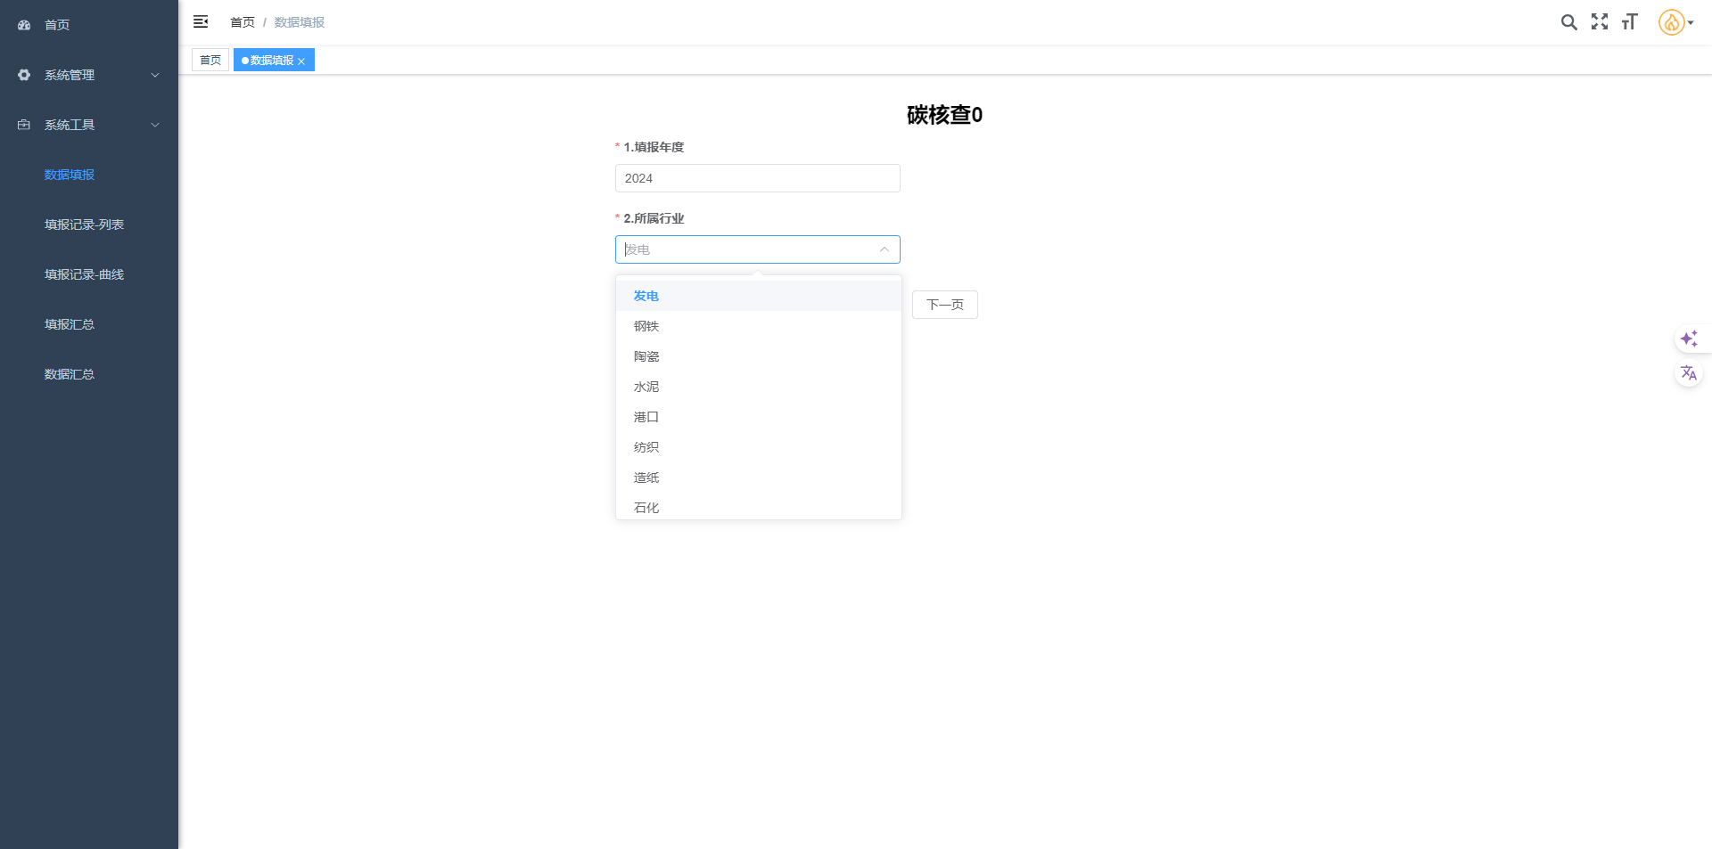This screenshot has width=1712, height=849.
Task: Select 石化 from the industry list
Action: tap(759, 507)
